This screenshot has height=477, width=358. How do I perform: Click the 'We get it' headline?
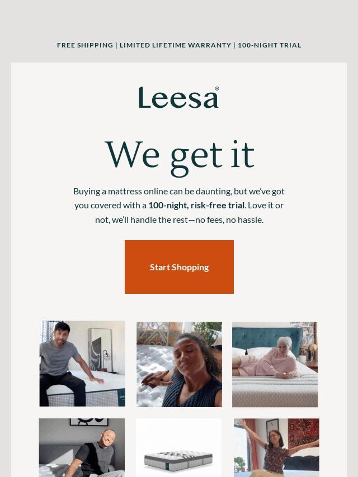coord(179,156)
